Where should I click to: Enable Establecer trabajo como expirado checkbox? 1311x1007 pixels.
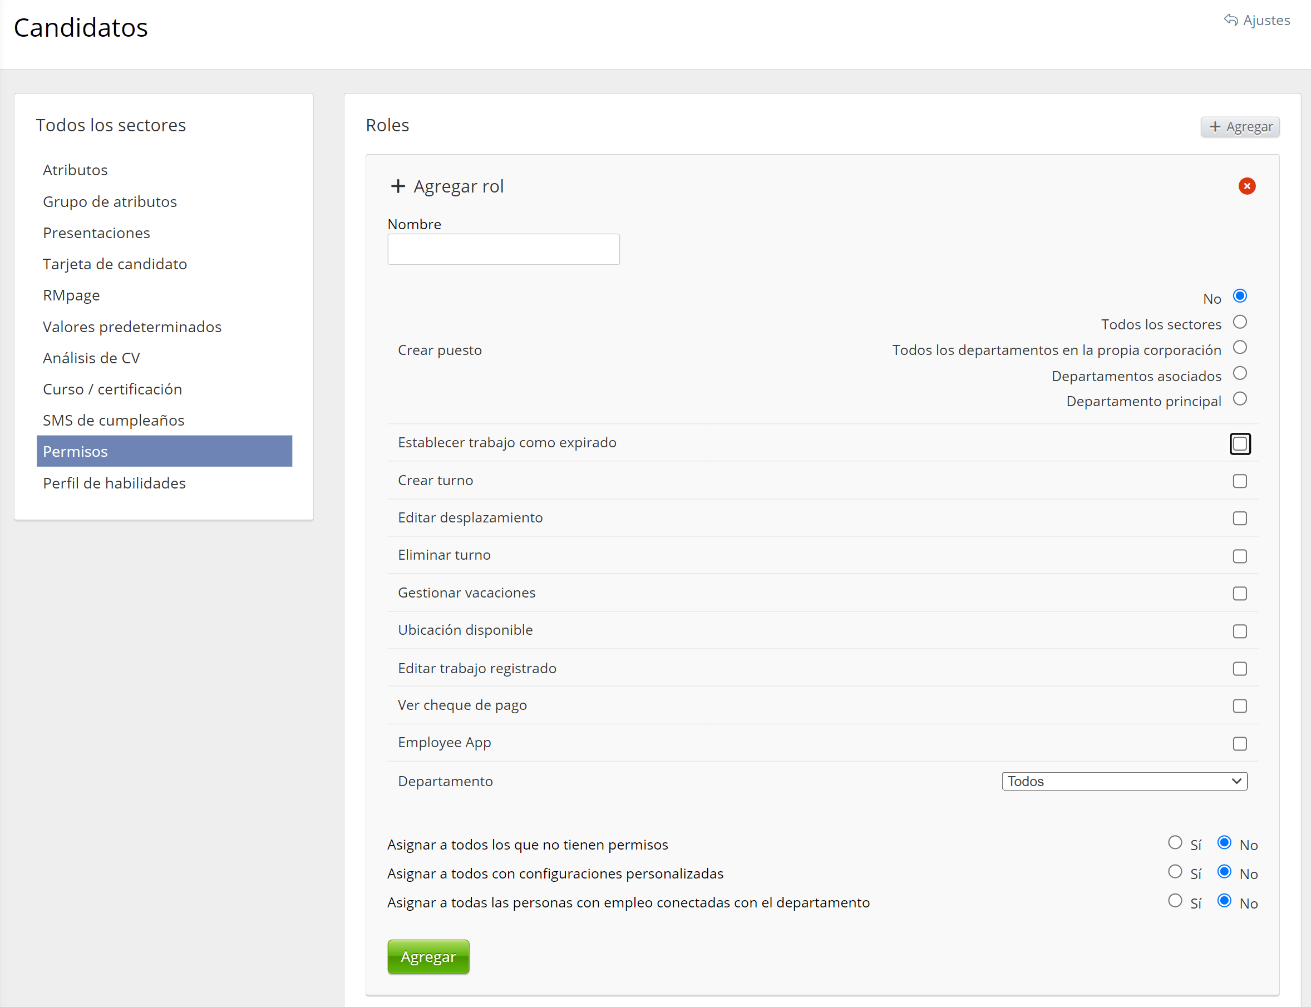[x=1239, y=443]
